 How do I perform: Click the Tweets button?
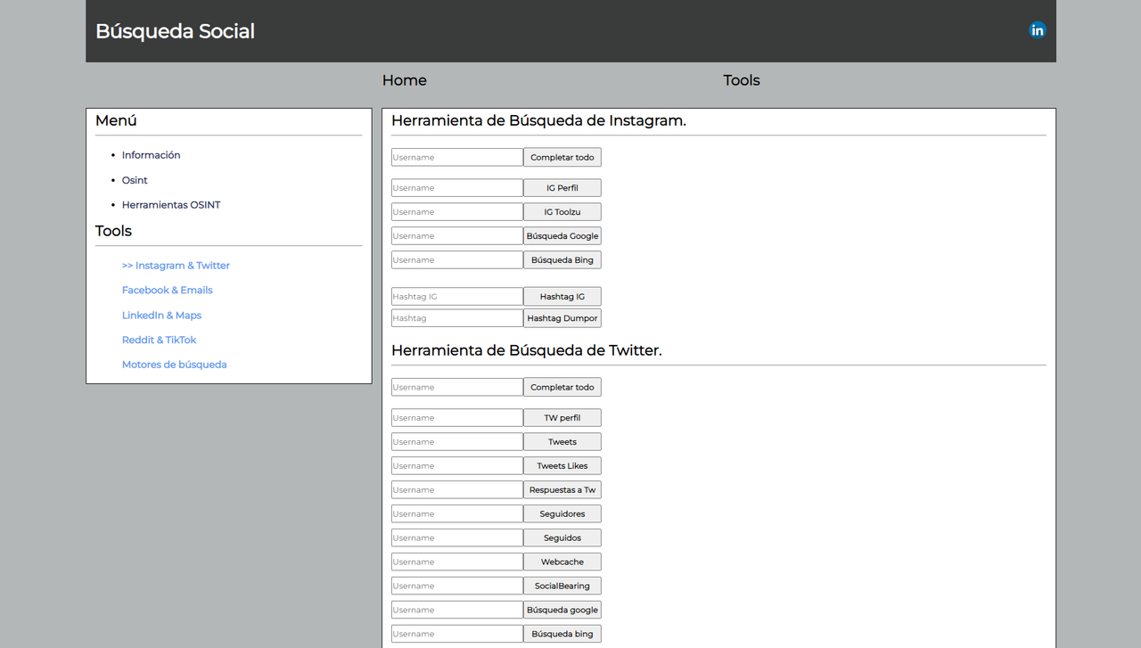[562, 442]
